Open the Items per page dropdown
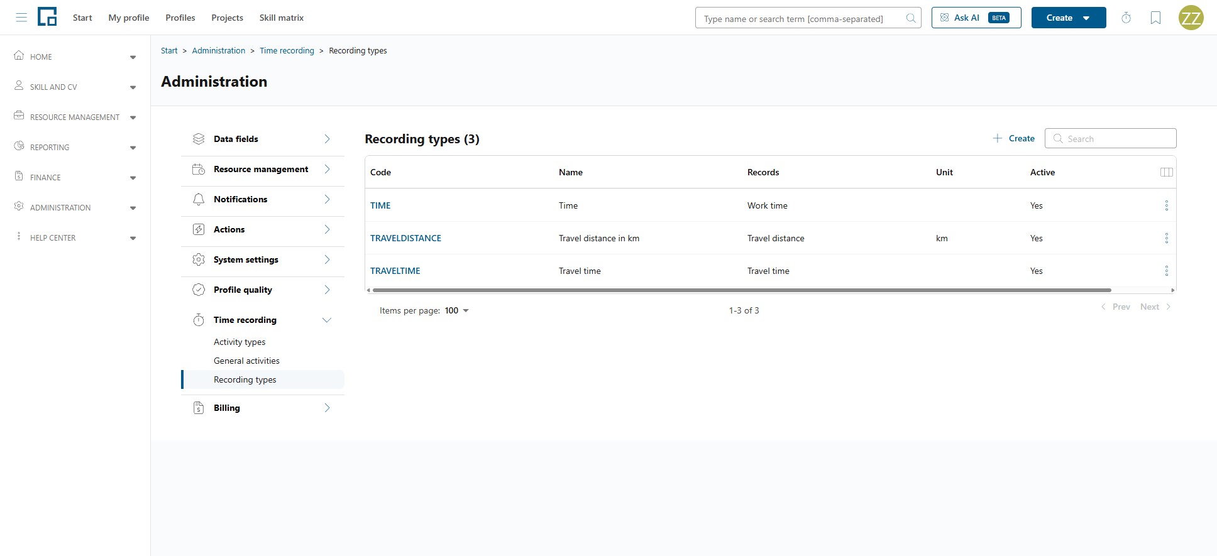This screenshot has width=1217, height=556. coord(457,310)
